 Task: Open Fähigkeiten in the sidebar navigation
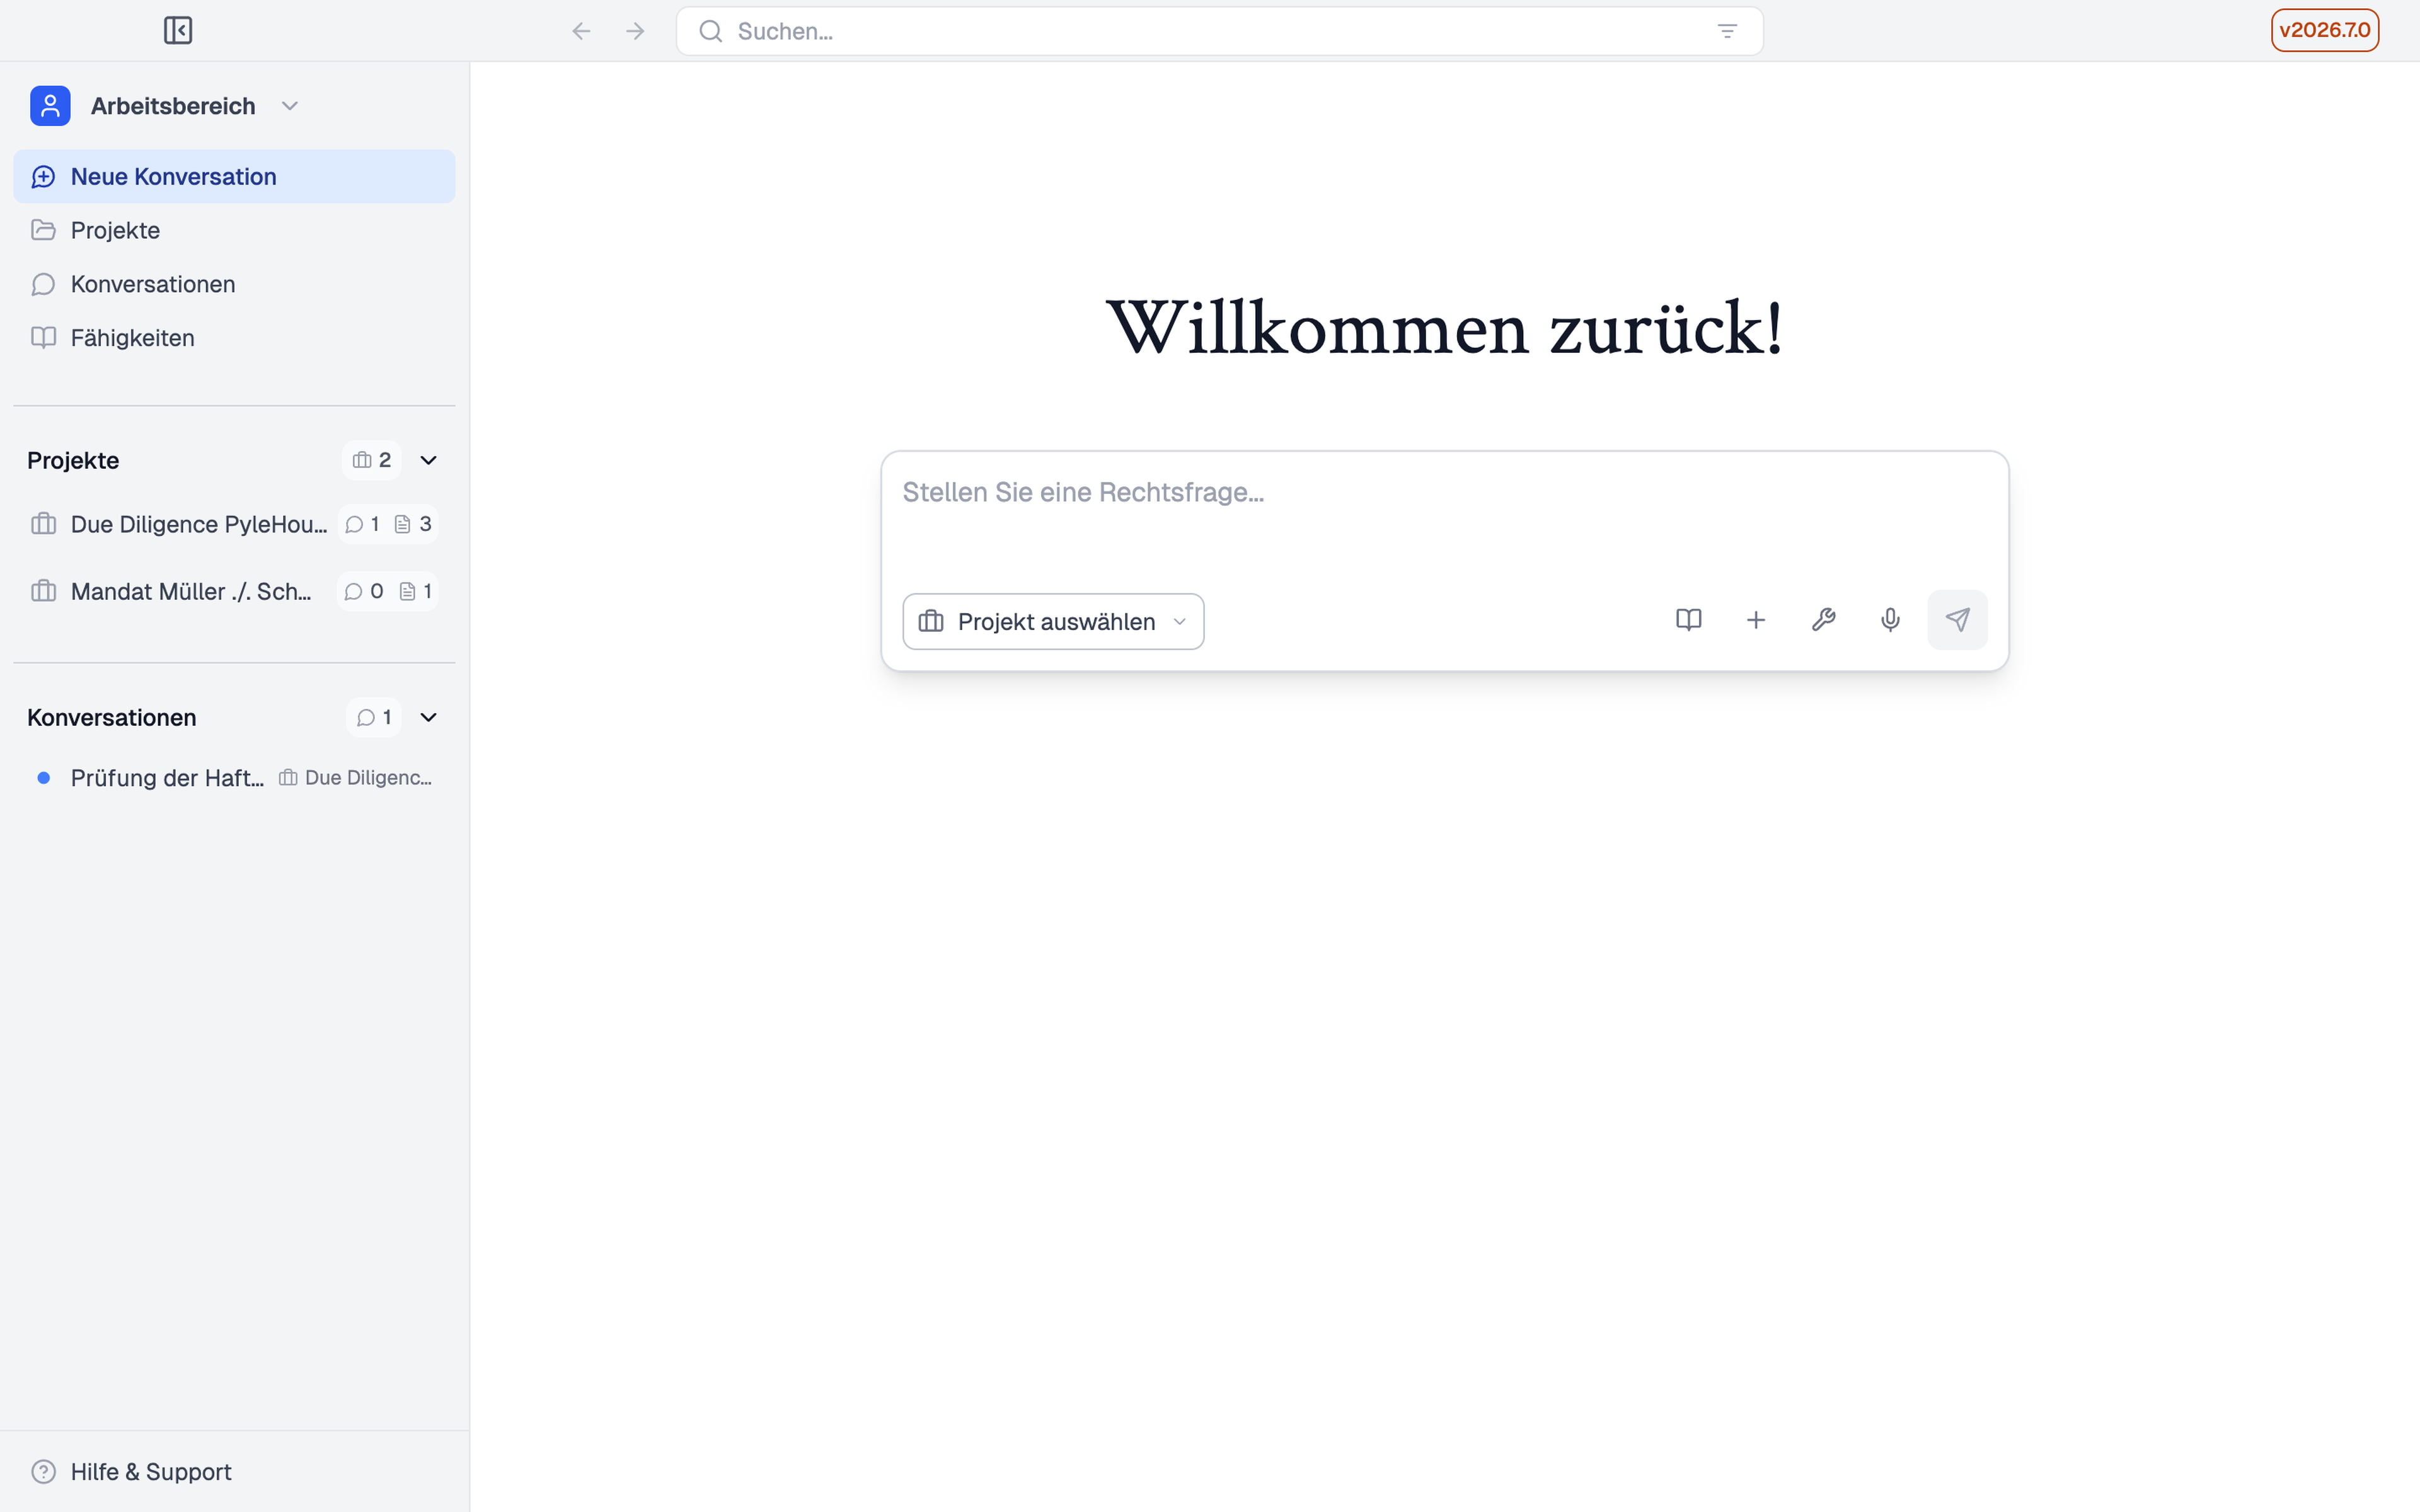coord(234,338)
